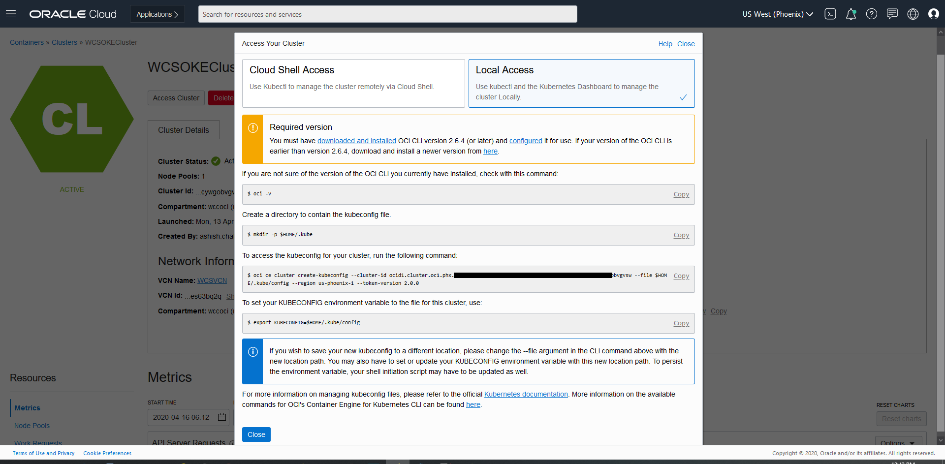This screenshot has width=945, height=464.
Task: Click the yellow required-version warning icon
Action: pyautogui.click(x=252, y=128)
